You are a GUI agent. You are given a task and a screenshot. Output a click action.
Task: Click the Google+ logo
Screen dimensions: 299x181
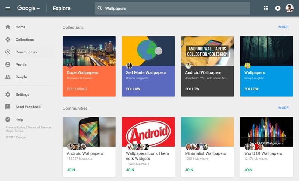[28, 8]
